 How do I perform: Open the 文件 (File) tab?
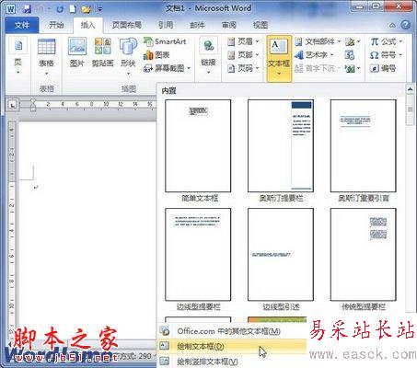(22, 25)
